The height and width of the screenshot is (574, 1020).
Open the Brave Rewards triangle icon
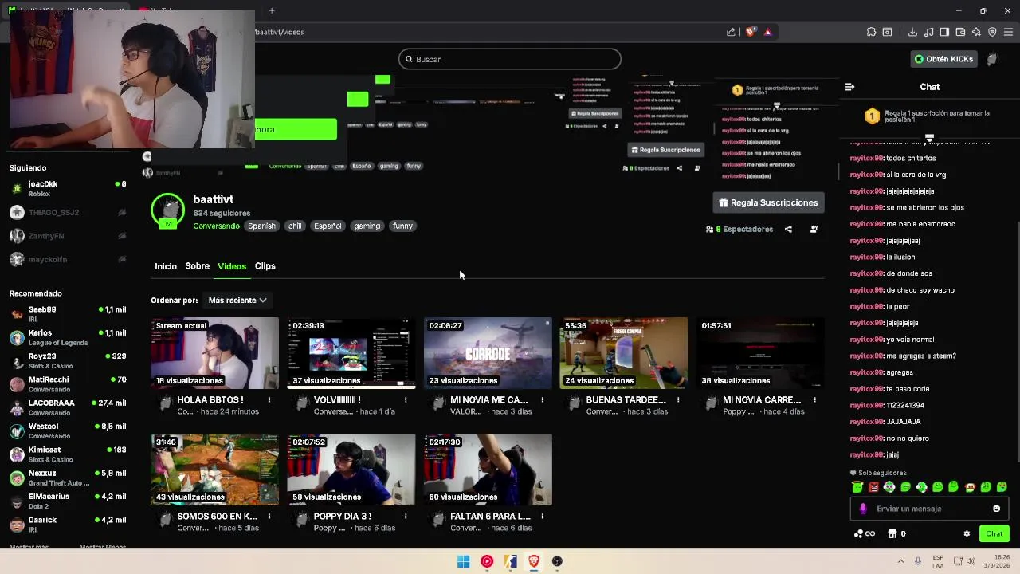tap(767, 32)
